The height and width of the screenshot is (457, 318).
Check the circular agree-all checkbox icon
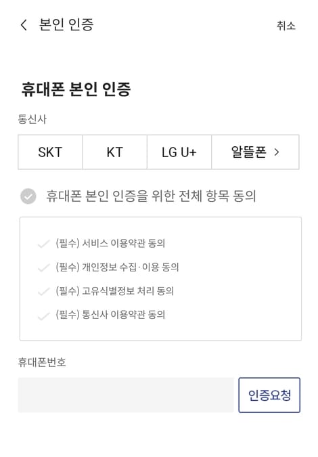tap(28, 196)
